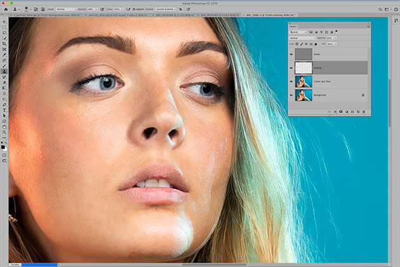This screenshot has width=400, height=267.
Task: Open the layer blend mode dropdown
Action: (x=303, y=38)
